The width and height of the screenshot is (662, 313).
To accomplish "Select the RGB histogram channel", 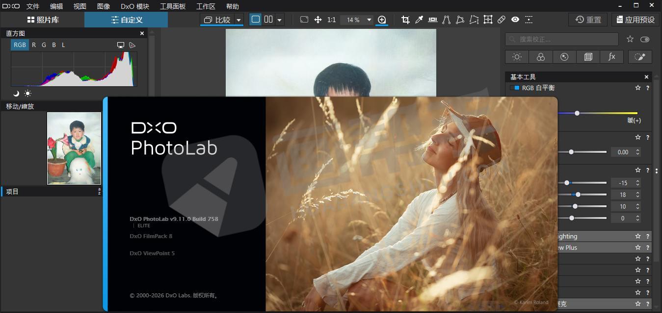I will [20, 45].
